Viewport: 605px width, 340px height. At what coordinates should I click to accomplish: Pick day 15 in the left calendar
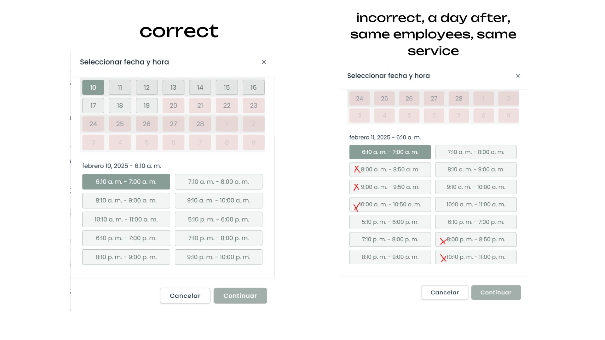point(227,88)
